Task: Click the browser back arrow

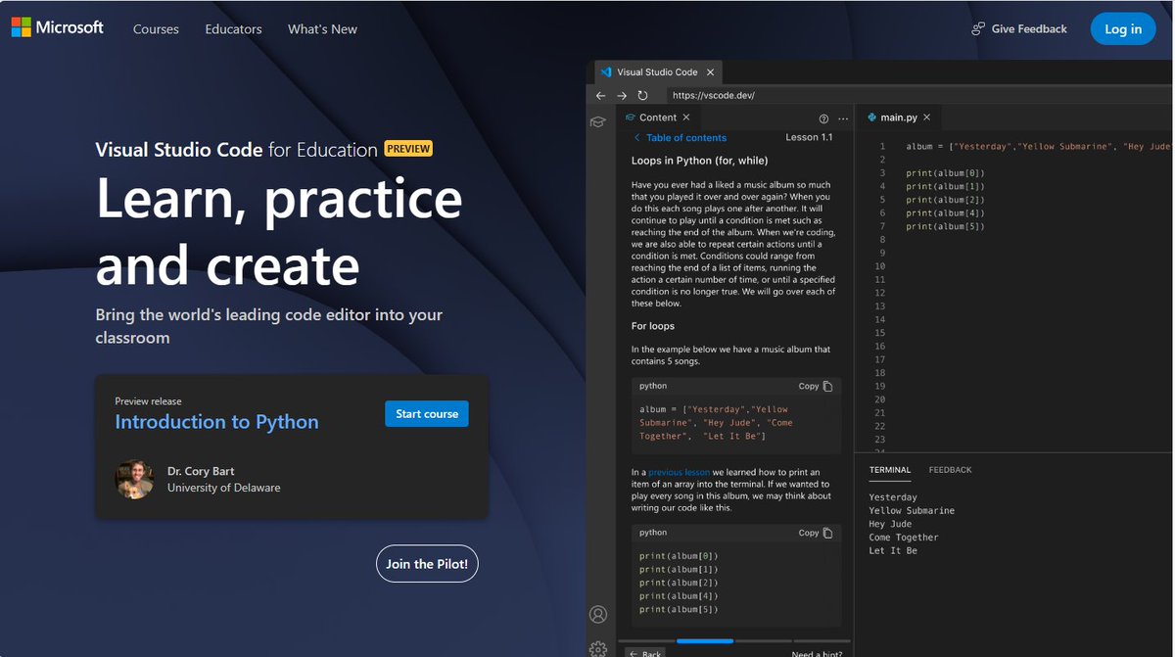Action: coord(601,96)
